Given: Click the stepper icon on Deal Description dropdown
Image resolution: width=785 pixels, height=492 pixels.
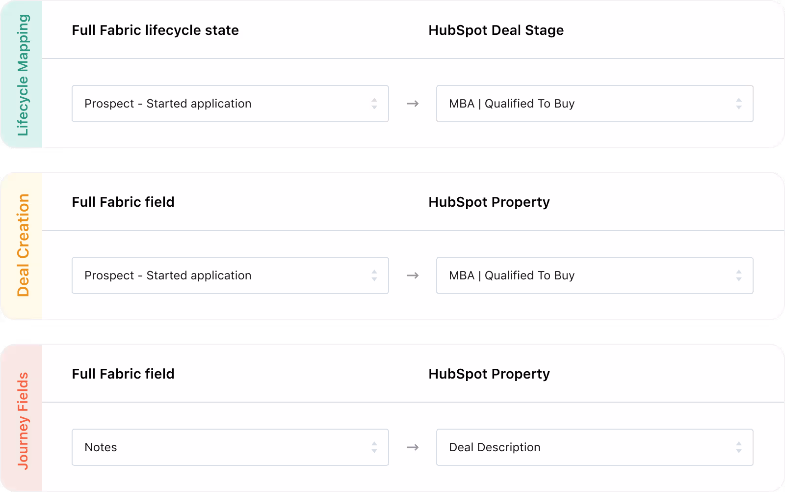Looking at the screenshot, I should (x=739, y=447).
